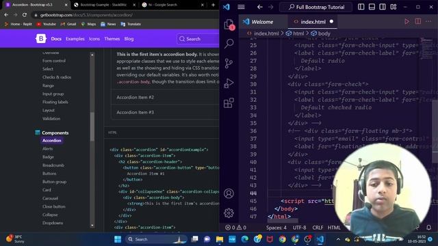The width and height of the screenshot is (438, 246).
Task: Go forward with the VS Code arrow
Action: point(271,7)
